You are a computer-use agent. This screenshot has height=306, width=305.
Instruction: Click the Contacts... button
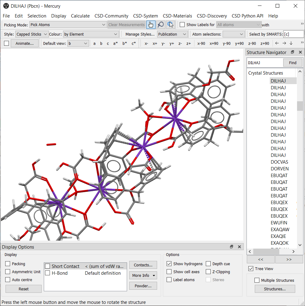[143, 265]
